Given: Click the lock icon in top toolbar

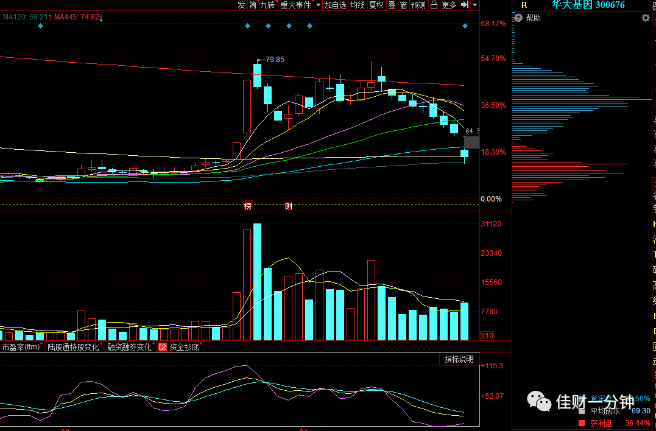Looking at the screenshot, I should coord(434,5).
